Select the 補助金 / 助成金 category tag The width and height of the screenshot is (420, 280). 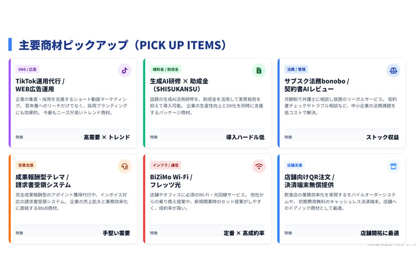(165, 69)
